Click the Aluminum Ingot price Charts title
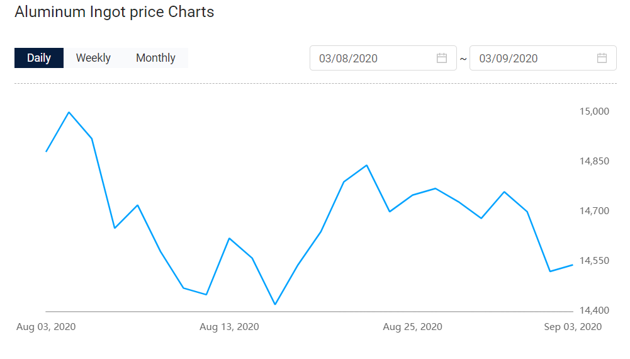630x359 pixels. pyautogui.click(x=114, y=12)
